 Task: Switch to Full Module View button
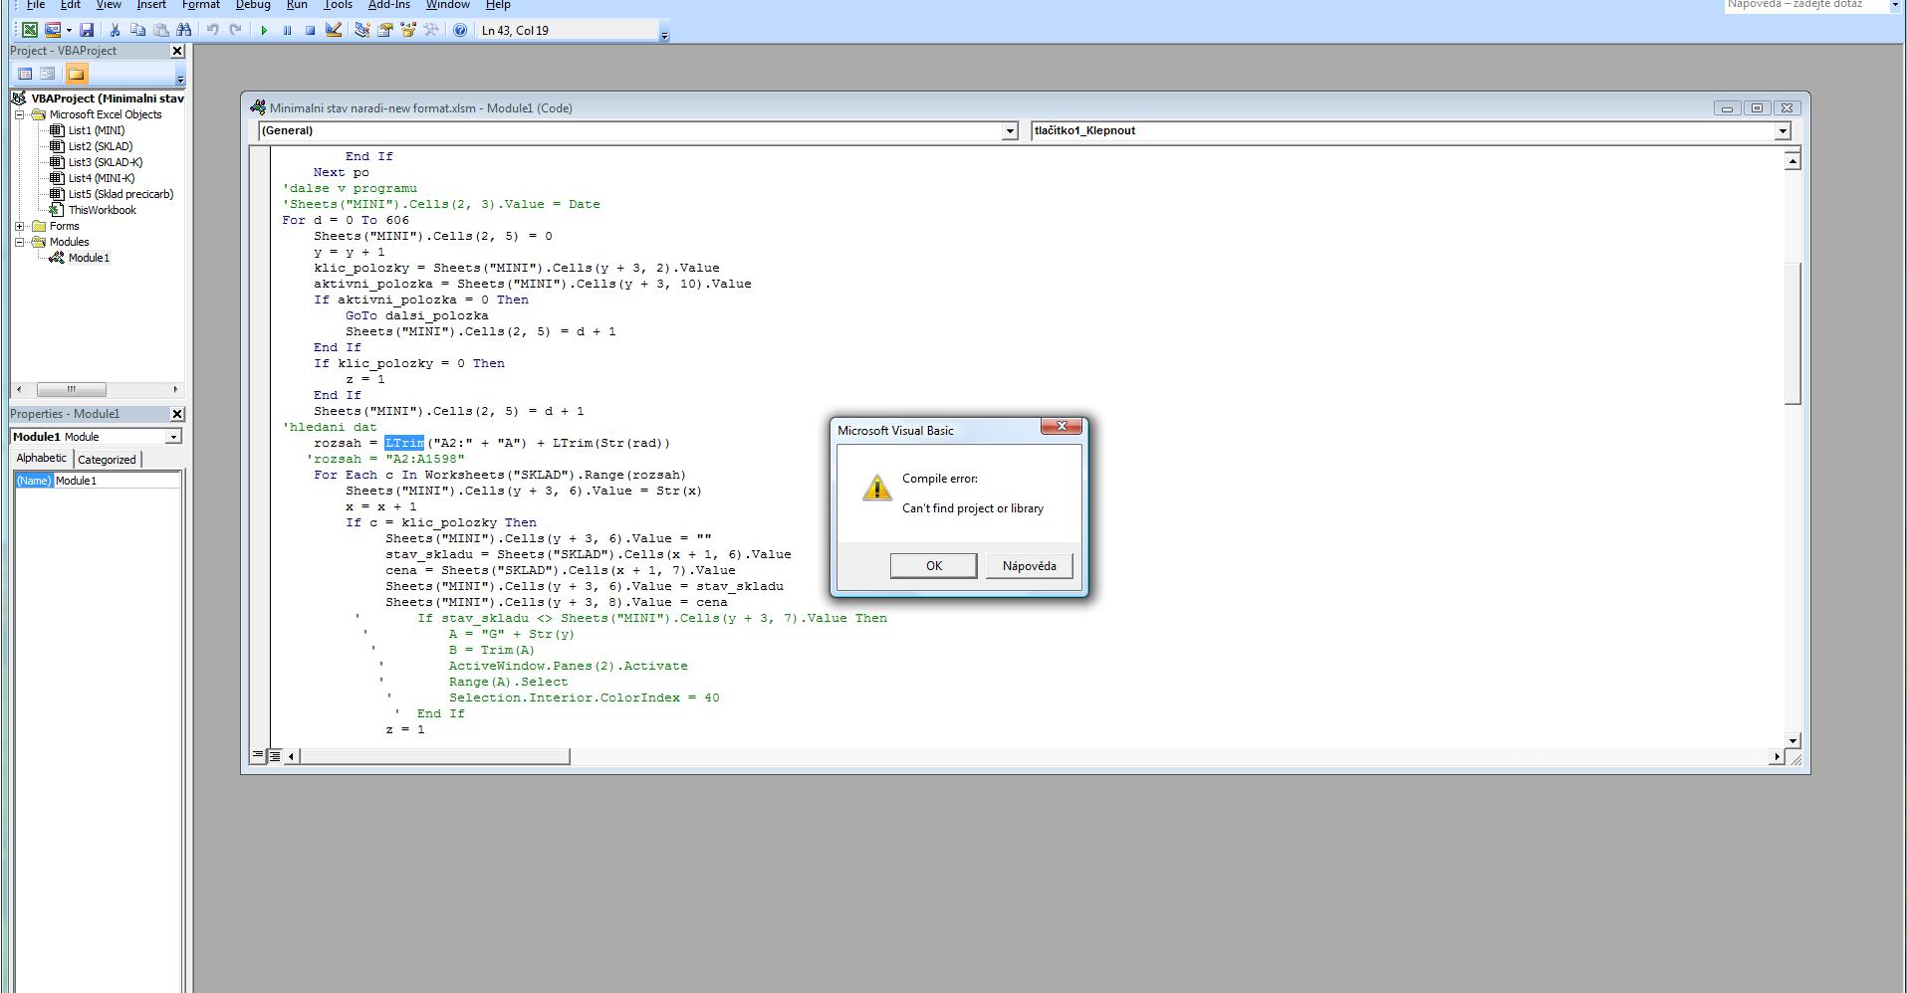click(x=274, y=755)
